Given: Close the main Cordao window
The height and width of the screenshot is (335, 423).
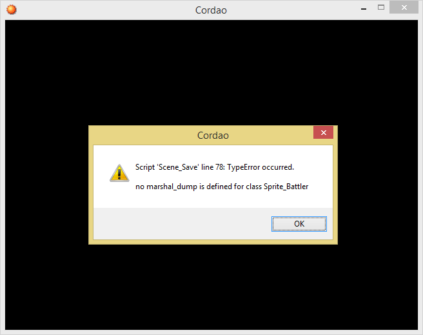Looking at the screenshot, I should point(404,8).
